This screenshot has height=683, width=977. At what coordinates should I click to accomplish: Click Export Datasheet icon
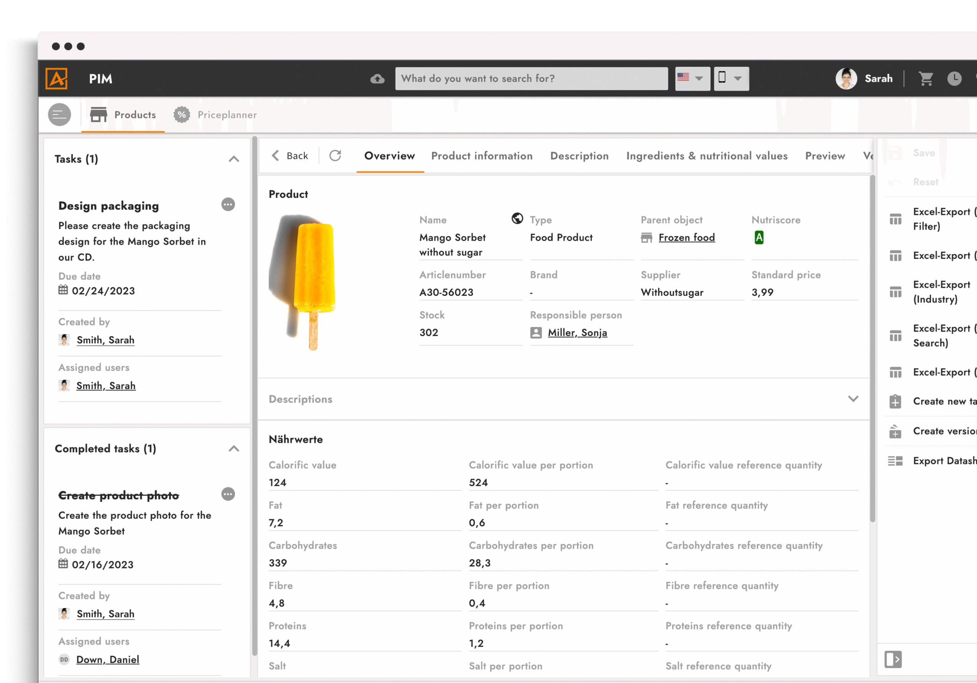pos(895,461)
